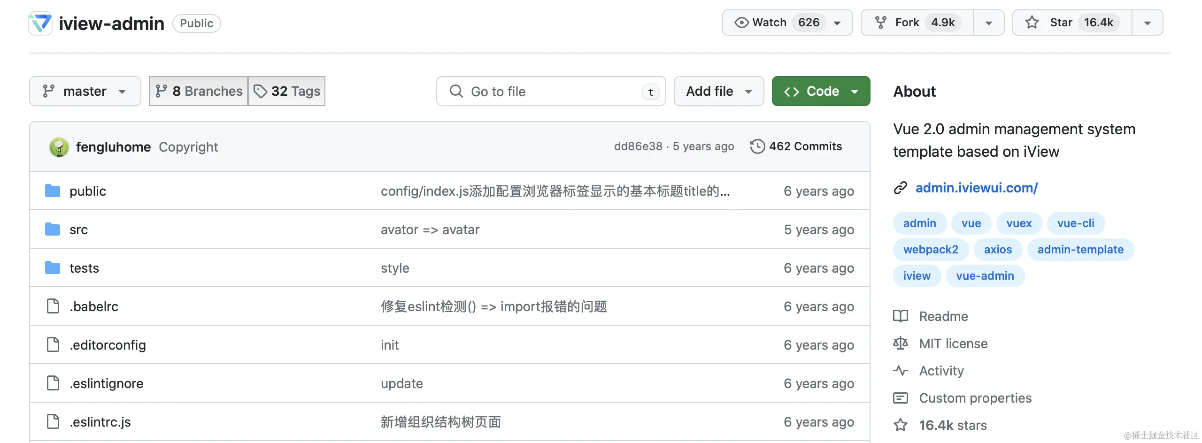Select the admin topic tag

click(x=919, y=223)
